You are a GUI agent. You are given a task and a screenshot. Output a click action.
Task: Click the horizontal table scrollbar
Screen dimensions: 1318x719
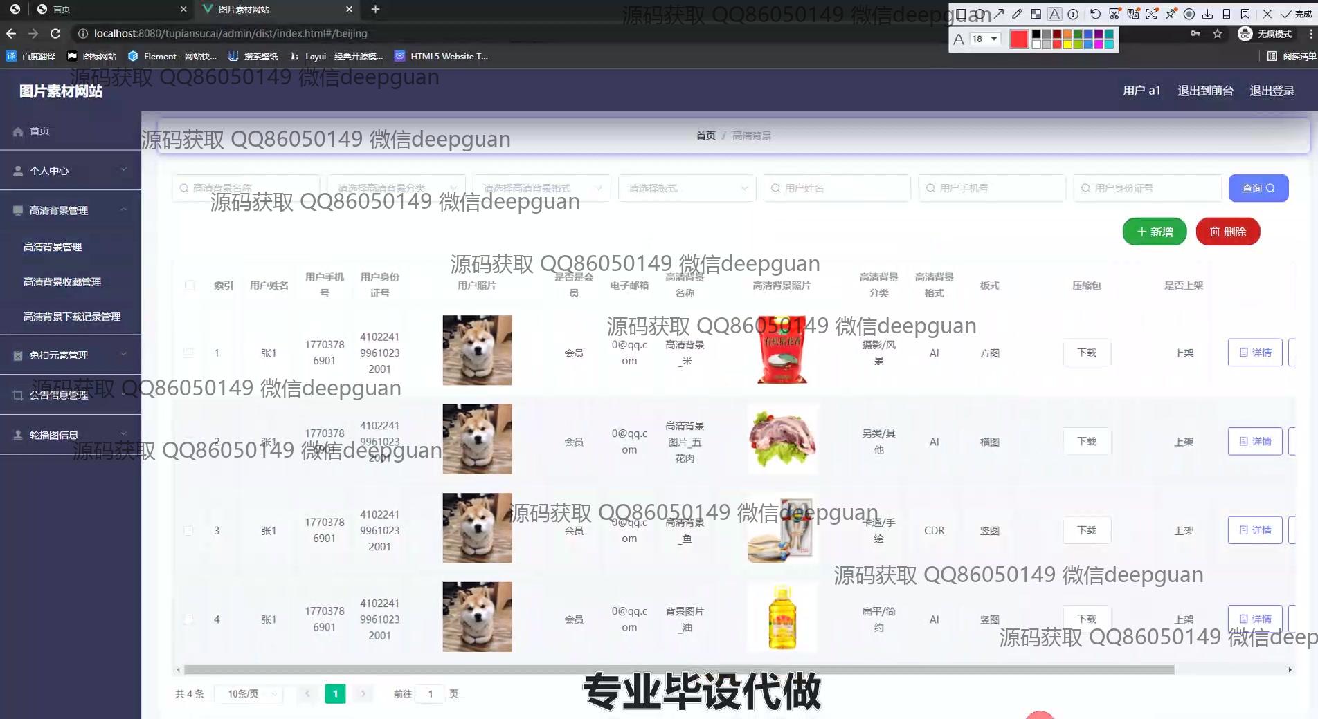coord(678,669)
